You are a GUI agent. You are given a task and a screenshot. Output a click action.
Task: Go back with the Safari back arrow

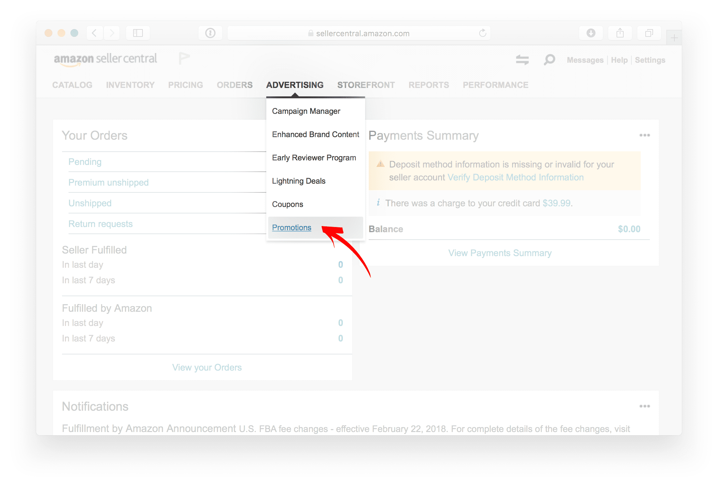(95, 33)
